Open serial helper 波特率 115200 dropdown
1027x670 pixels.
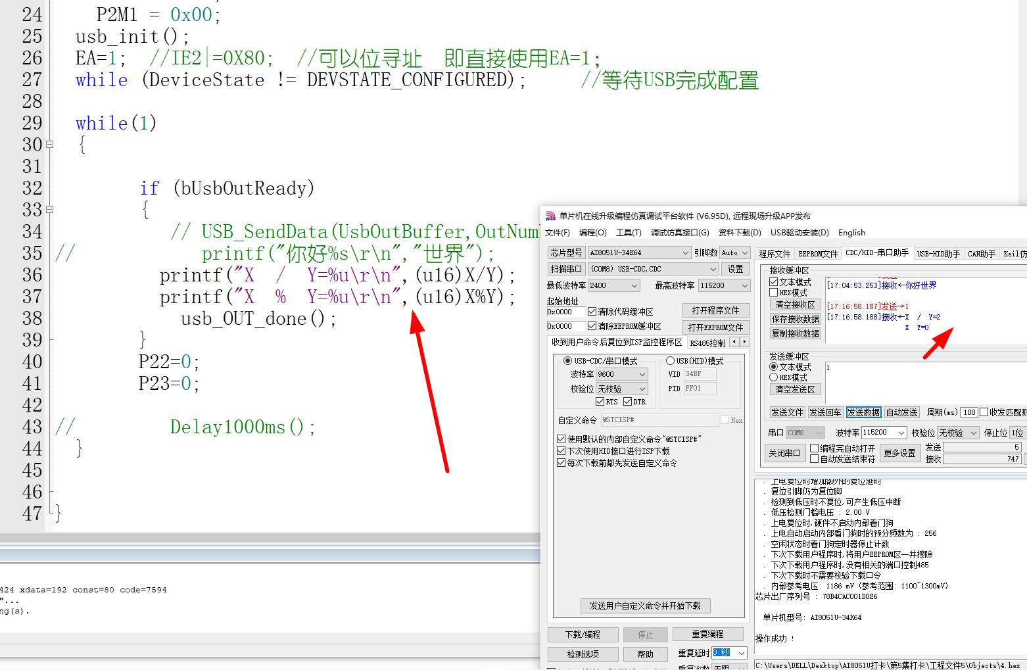click(884, 432)
